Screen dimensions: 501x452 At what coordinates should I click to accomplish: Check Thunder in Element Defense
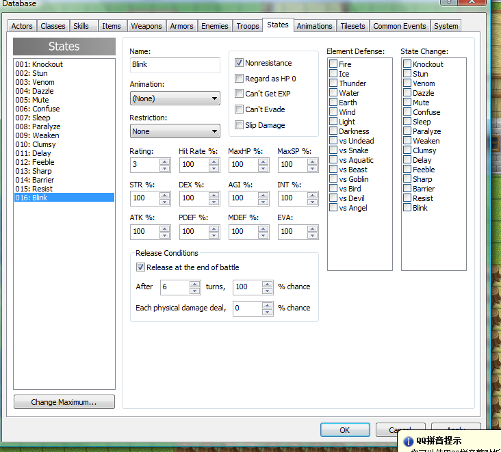point(333,83)
